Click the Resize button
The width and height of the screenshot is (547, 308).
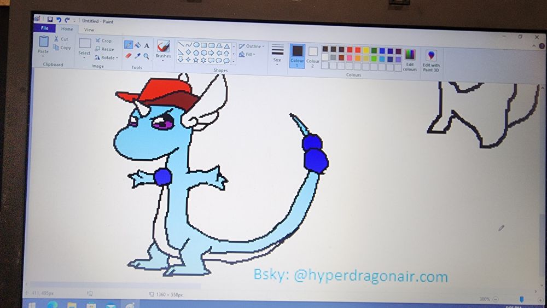pyautogui.click(x=104, y=49)
